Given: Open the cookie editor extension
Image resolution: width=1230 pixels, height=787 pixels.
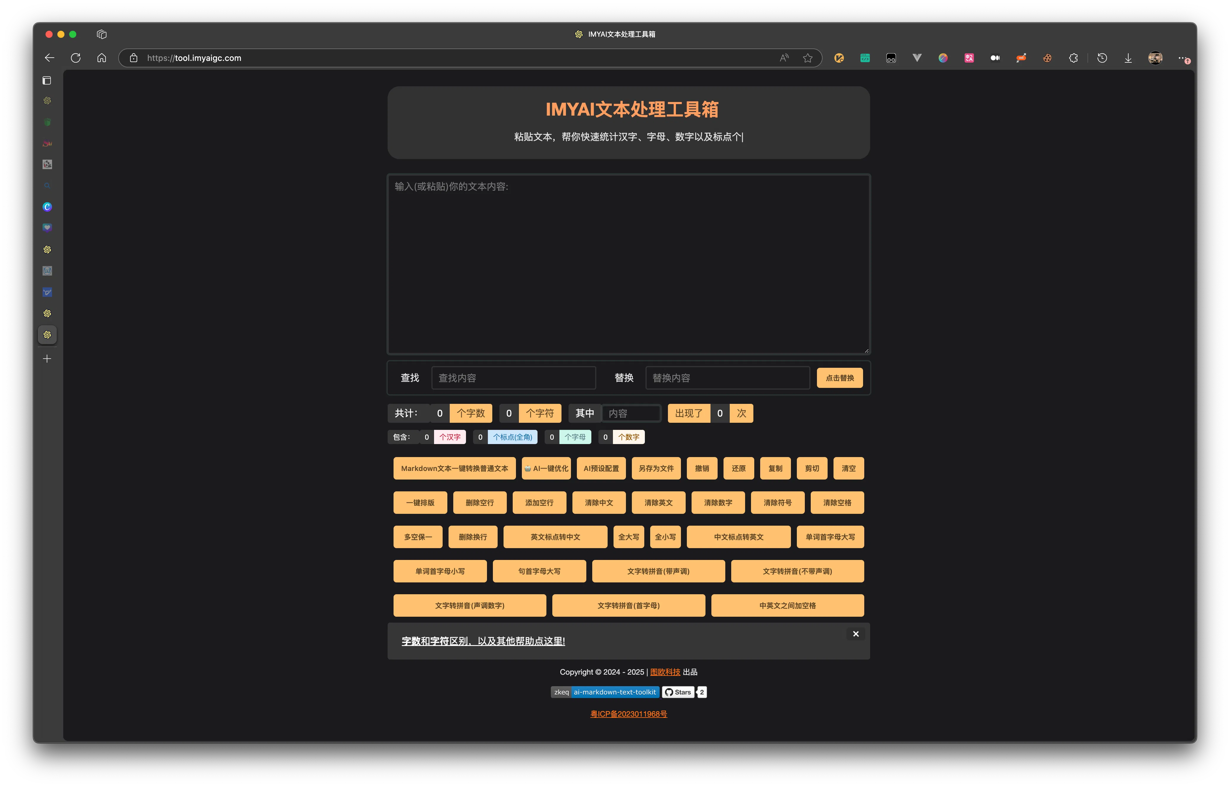Looking at the screenshot, I should pyautogui.click(x=1048, y=58).
